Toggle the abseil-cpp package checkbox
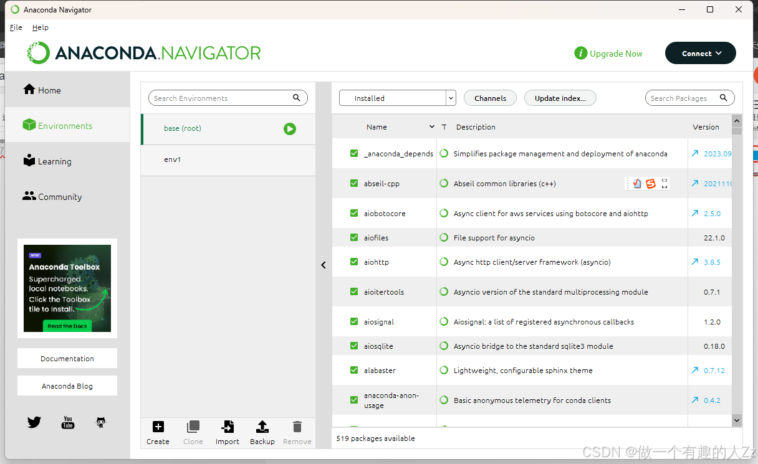 click(354, 183)
